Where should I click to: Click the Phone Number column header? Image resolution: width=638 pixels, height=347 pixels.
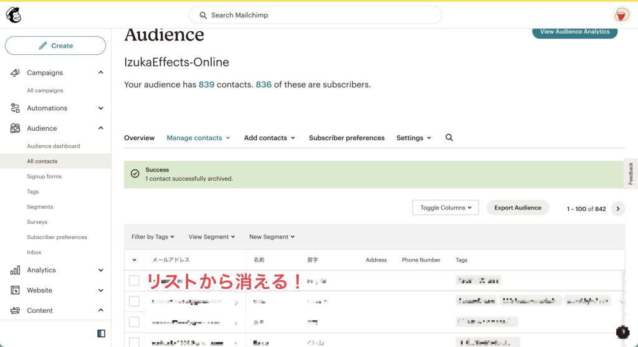pos(421,260)
